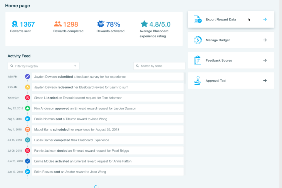Select the completed check icon for Lucas Garner
Screen dimensions: 282x188
click(27, 140)
